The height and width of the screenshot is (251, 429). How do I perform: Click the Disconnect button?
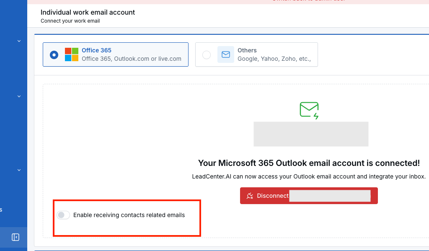[x=309, y=196]
